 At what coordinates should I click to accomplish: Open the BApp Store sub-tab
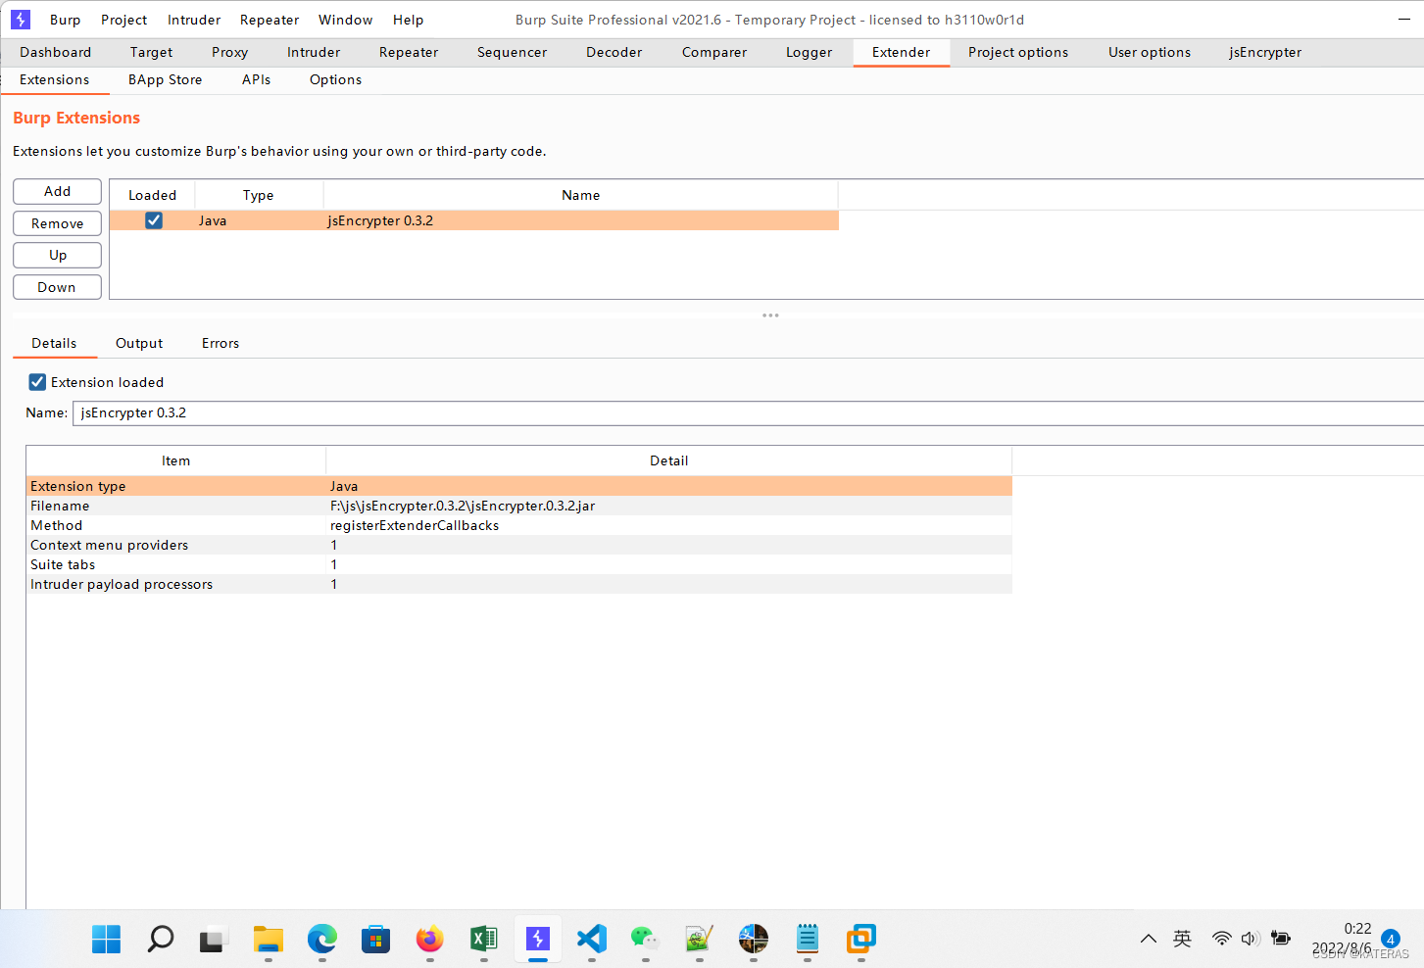click(x=166, y=79)
